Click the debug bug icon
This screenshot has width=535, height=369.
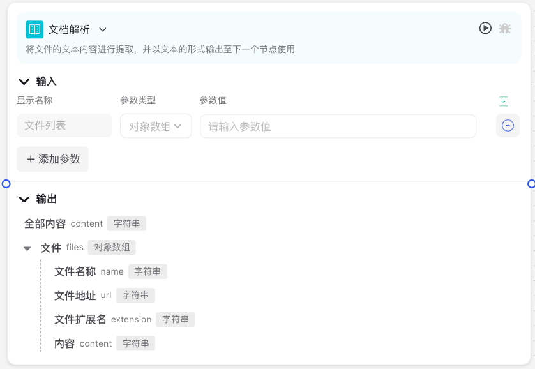coord(505,28)
